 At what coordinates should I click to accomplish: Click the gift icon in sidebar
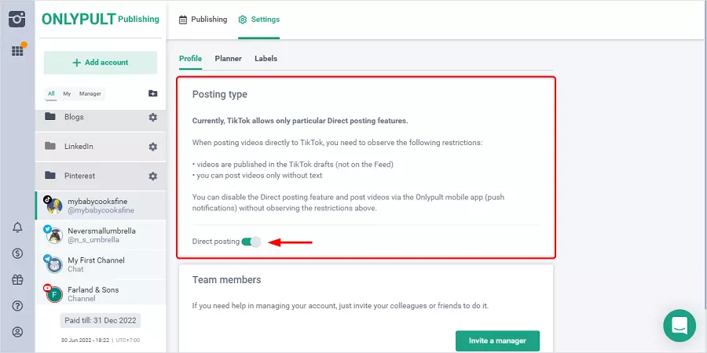pos(17,279)
